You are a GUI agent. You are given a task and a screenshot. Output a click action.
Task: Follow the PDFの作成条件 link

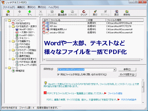[129, 100]
